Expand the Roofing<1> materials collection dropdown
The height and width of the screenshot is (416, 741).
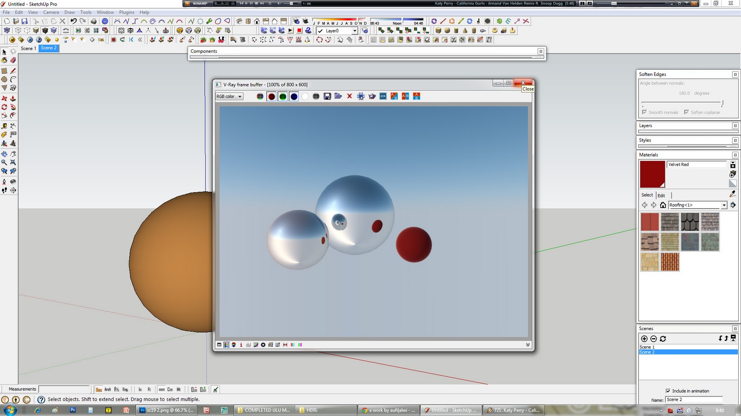point(725,205)
